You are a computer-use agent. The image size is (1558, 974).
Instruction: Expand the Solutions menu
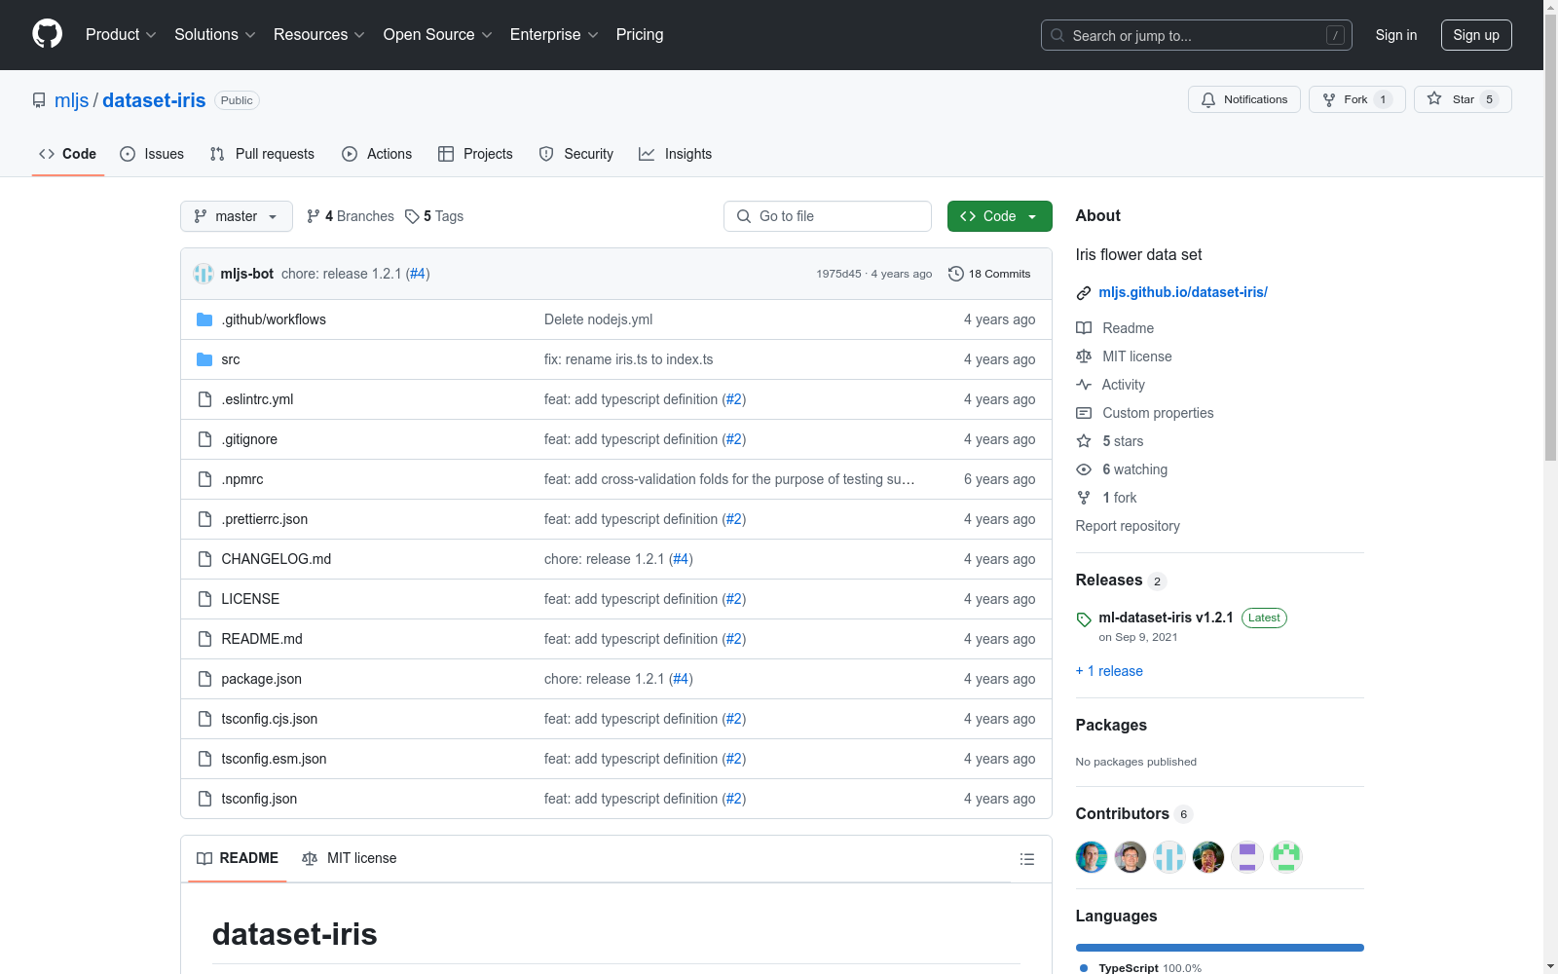point(215,35)
